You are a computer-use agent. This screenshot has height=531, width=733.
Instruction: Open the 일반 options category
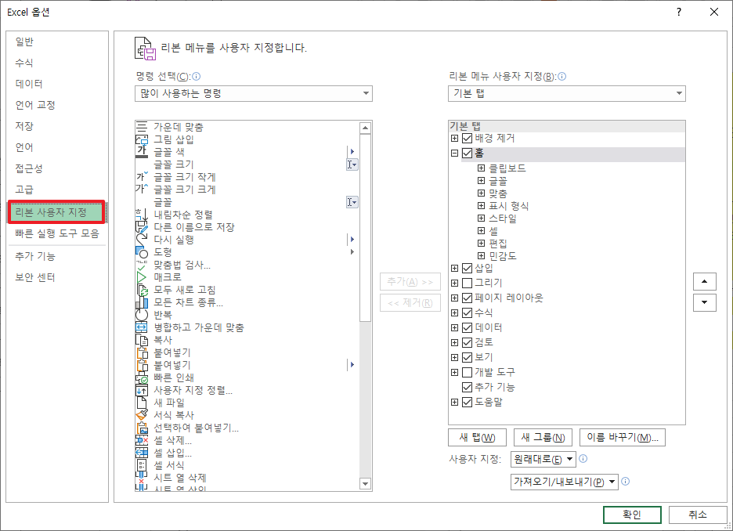57,42
